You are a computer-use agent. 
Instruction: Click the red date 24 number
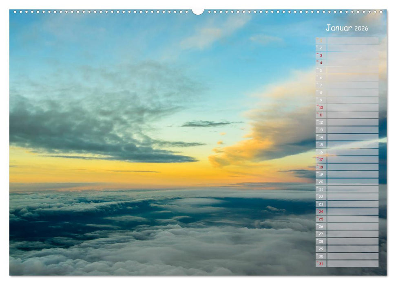pyautogui.click(x=322, y=212)
